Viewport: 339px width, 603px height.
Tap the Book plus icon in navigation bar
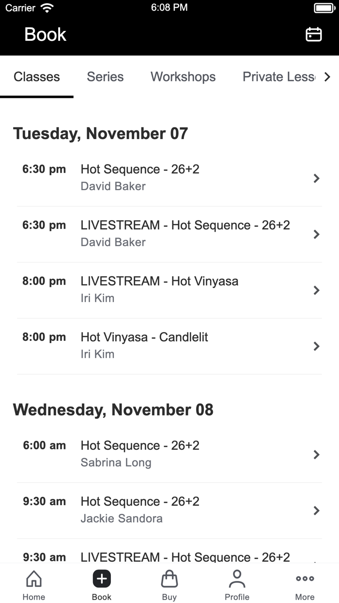(x=102, y=579)
